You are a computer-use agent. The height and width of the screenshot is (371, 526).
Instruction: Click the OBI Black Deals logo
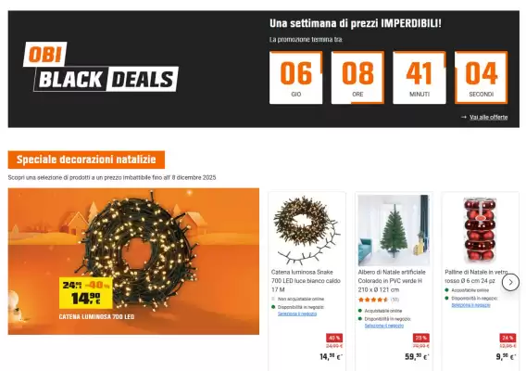point(101,67)
